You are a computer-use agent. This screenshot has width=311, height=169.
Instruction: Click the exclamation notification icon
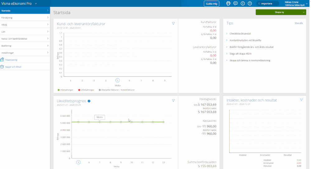243,3
